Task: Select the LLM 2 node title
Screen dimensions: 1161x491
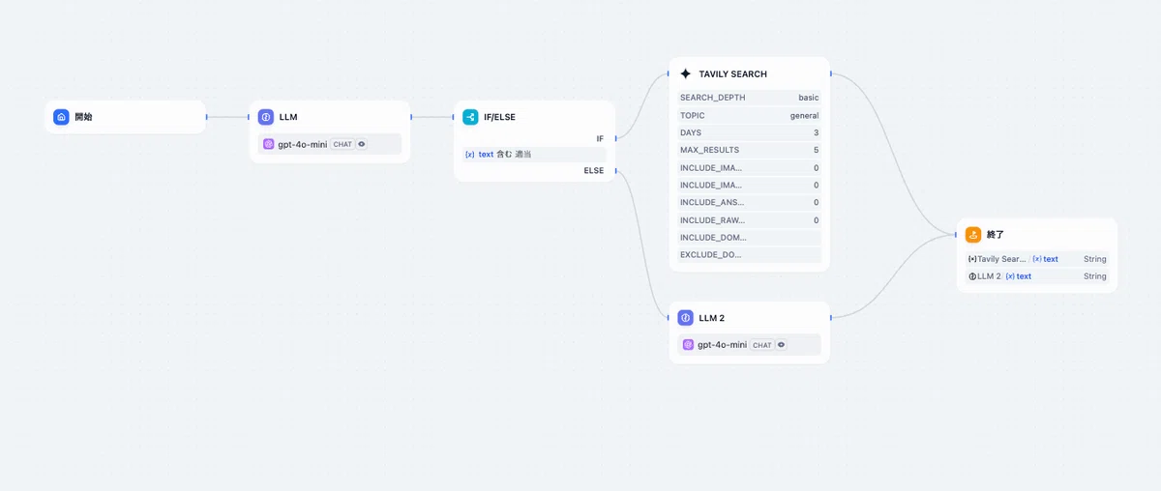Action: [712, 318]
